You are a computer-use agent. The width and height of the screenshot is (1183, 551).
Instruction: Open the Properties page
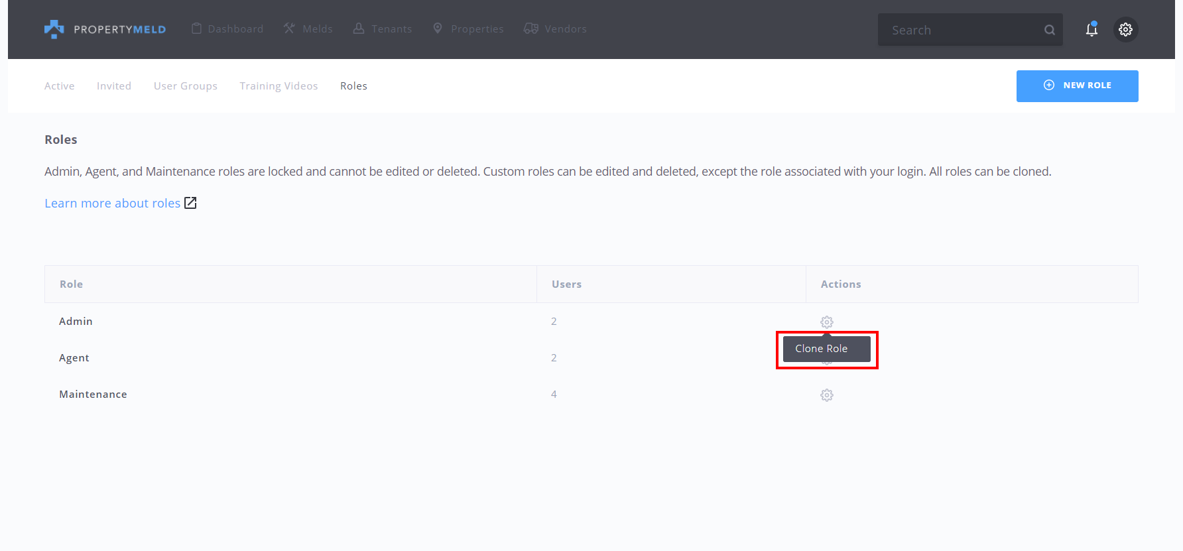[468, 29]
